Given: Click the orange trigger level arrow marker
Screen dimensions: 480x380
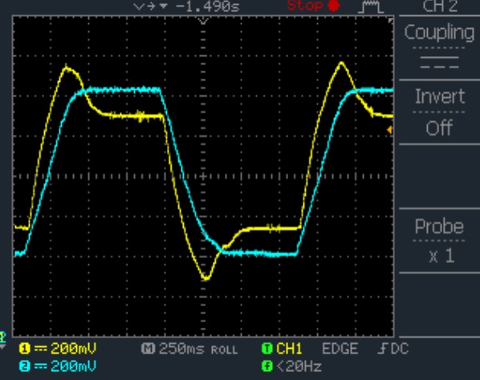Looking at the screenshot, I should pos(389,130).
